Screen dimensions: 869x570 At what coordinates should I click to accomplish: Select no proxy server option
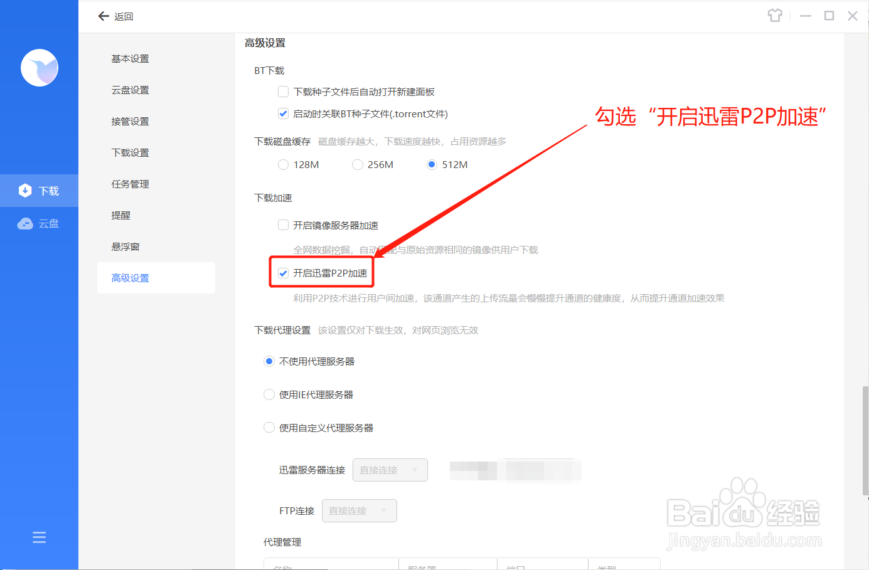[x=269, y=361]
